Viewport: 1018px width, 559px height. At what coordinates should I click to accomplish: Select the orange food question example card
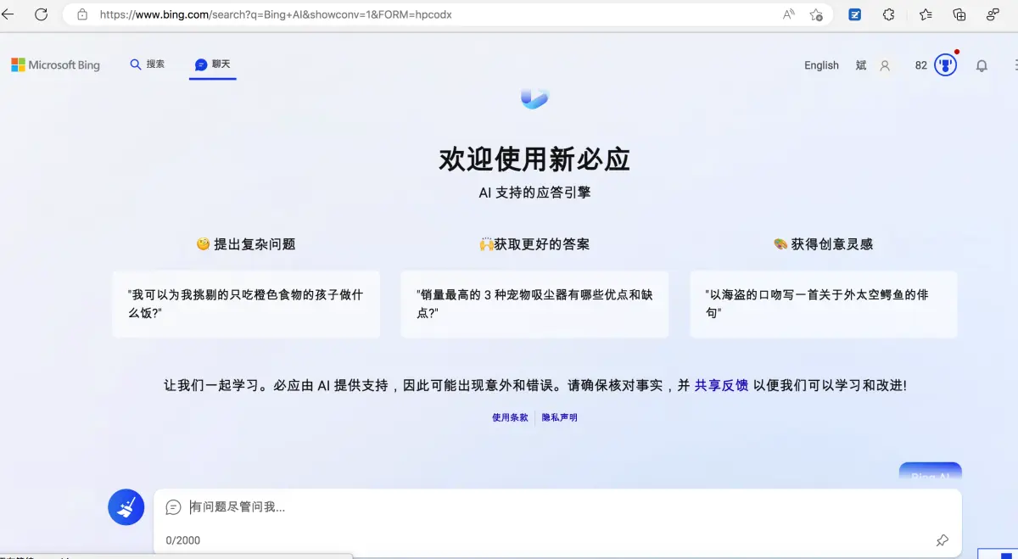pyautogui.click(x=246, y=304)
